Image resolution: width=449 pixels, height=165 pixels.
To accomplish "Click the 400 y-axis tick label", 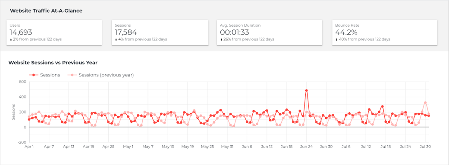I will (22, 97).
